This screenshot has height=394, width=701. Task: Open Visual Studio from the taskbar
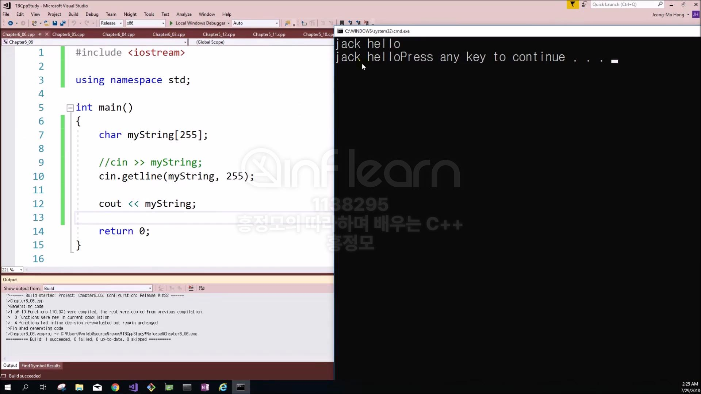coord(133,387)
